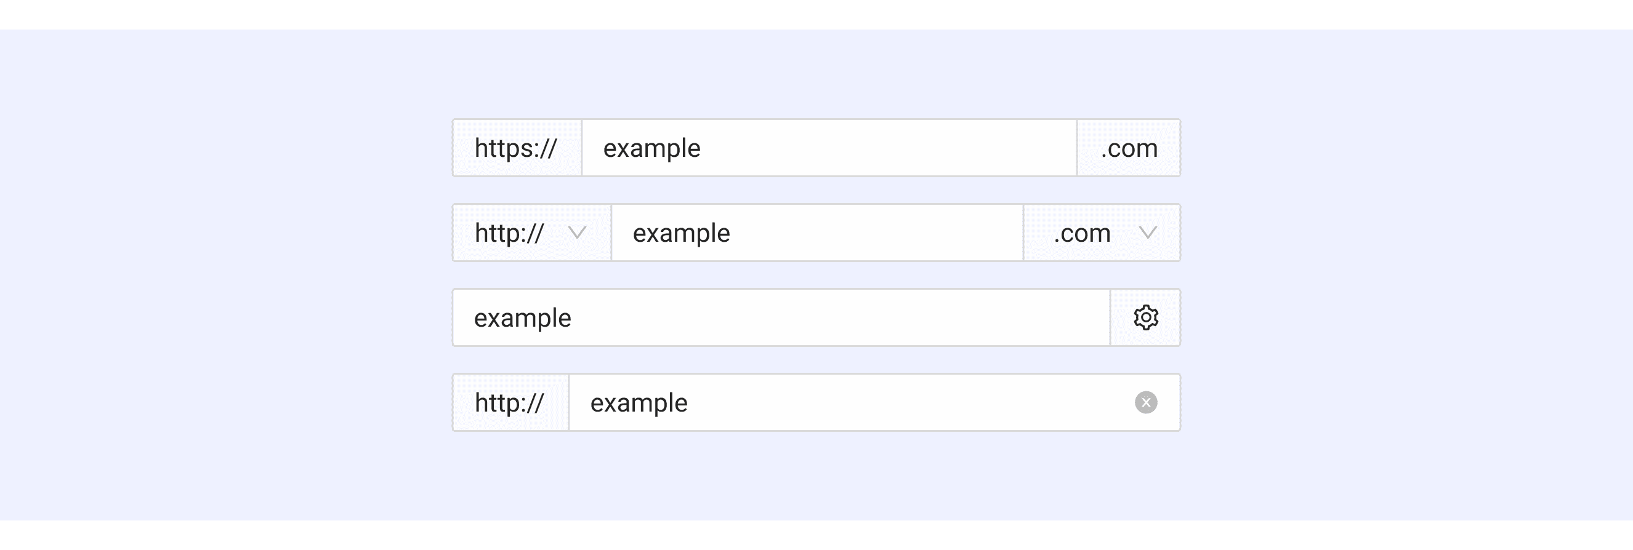Click the "example" text between http:// and .com dropdowns

click(681, 233)
